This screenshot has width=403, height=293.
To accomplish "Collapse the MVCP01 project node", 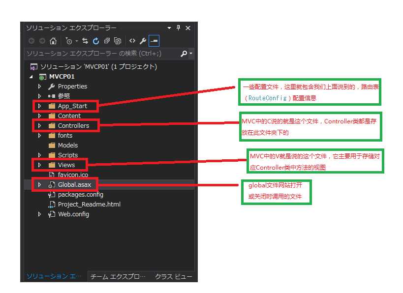I will point(31,77).
